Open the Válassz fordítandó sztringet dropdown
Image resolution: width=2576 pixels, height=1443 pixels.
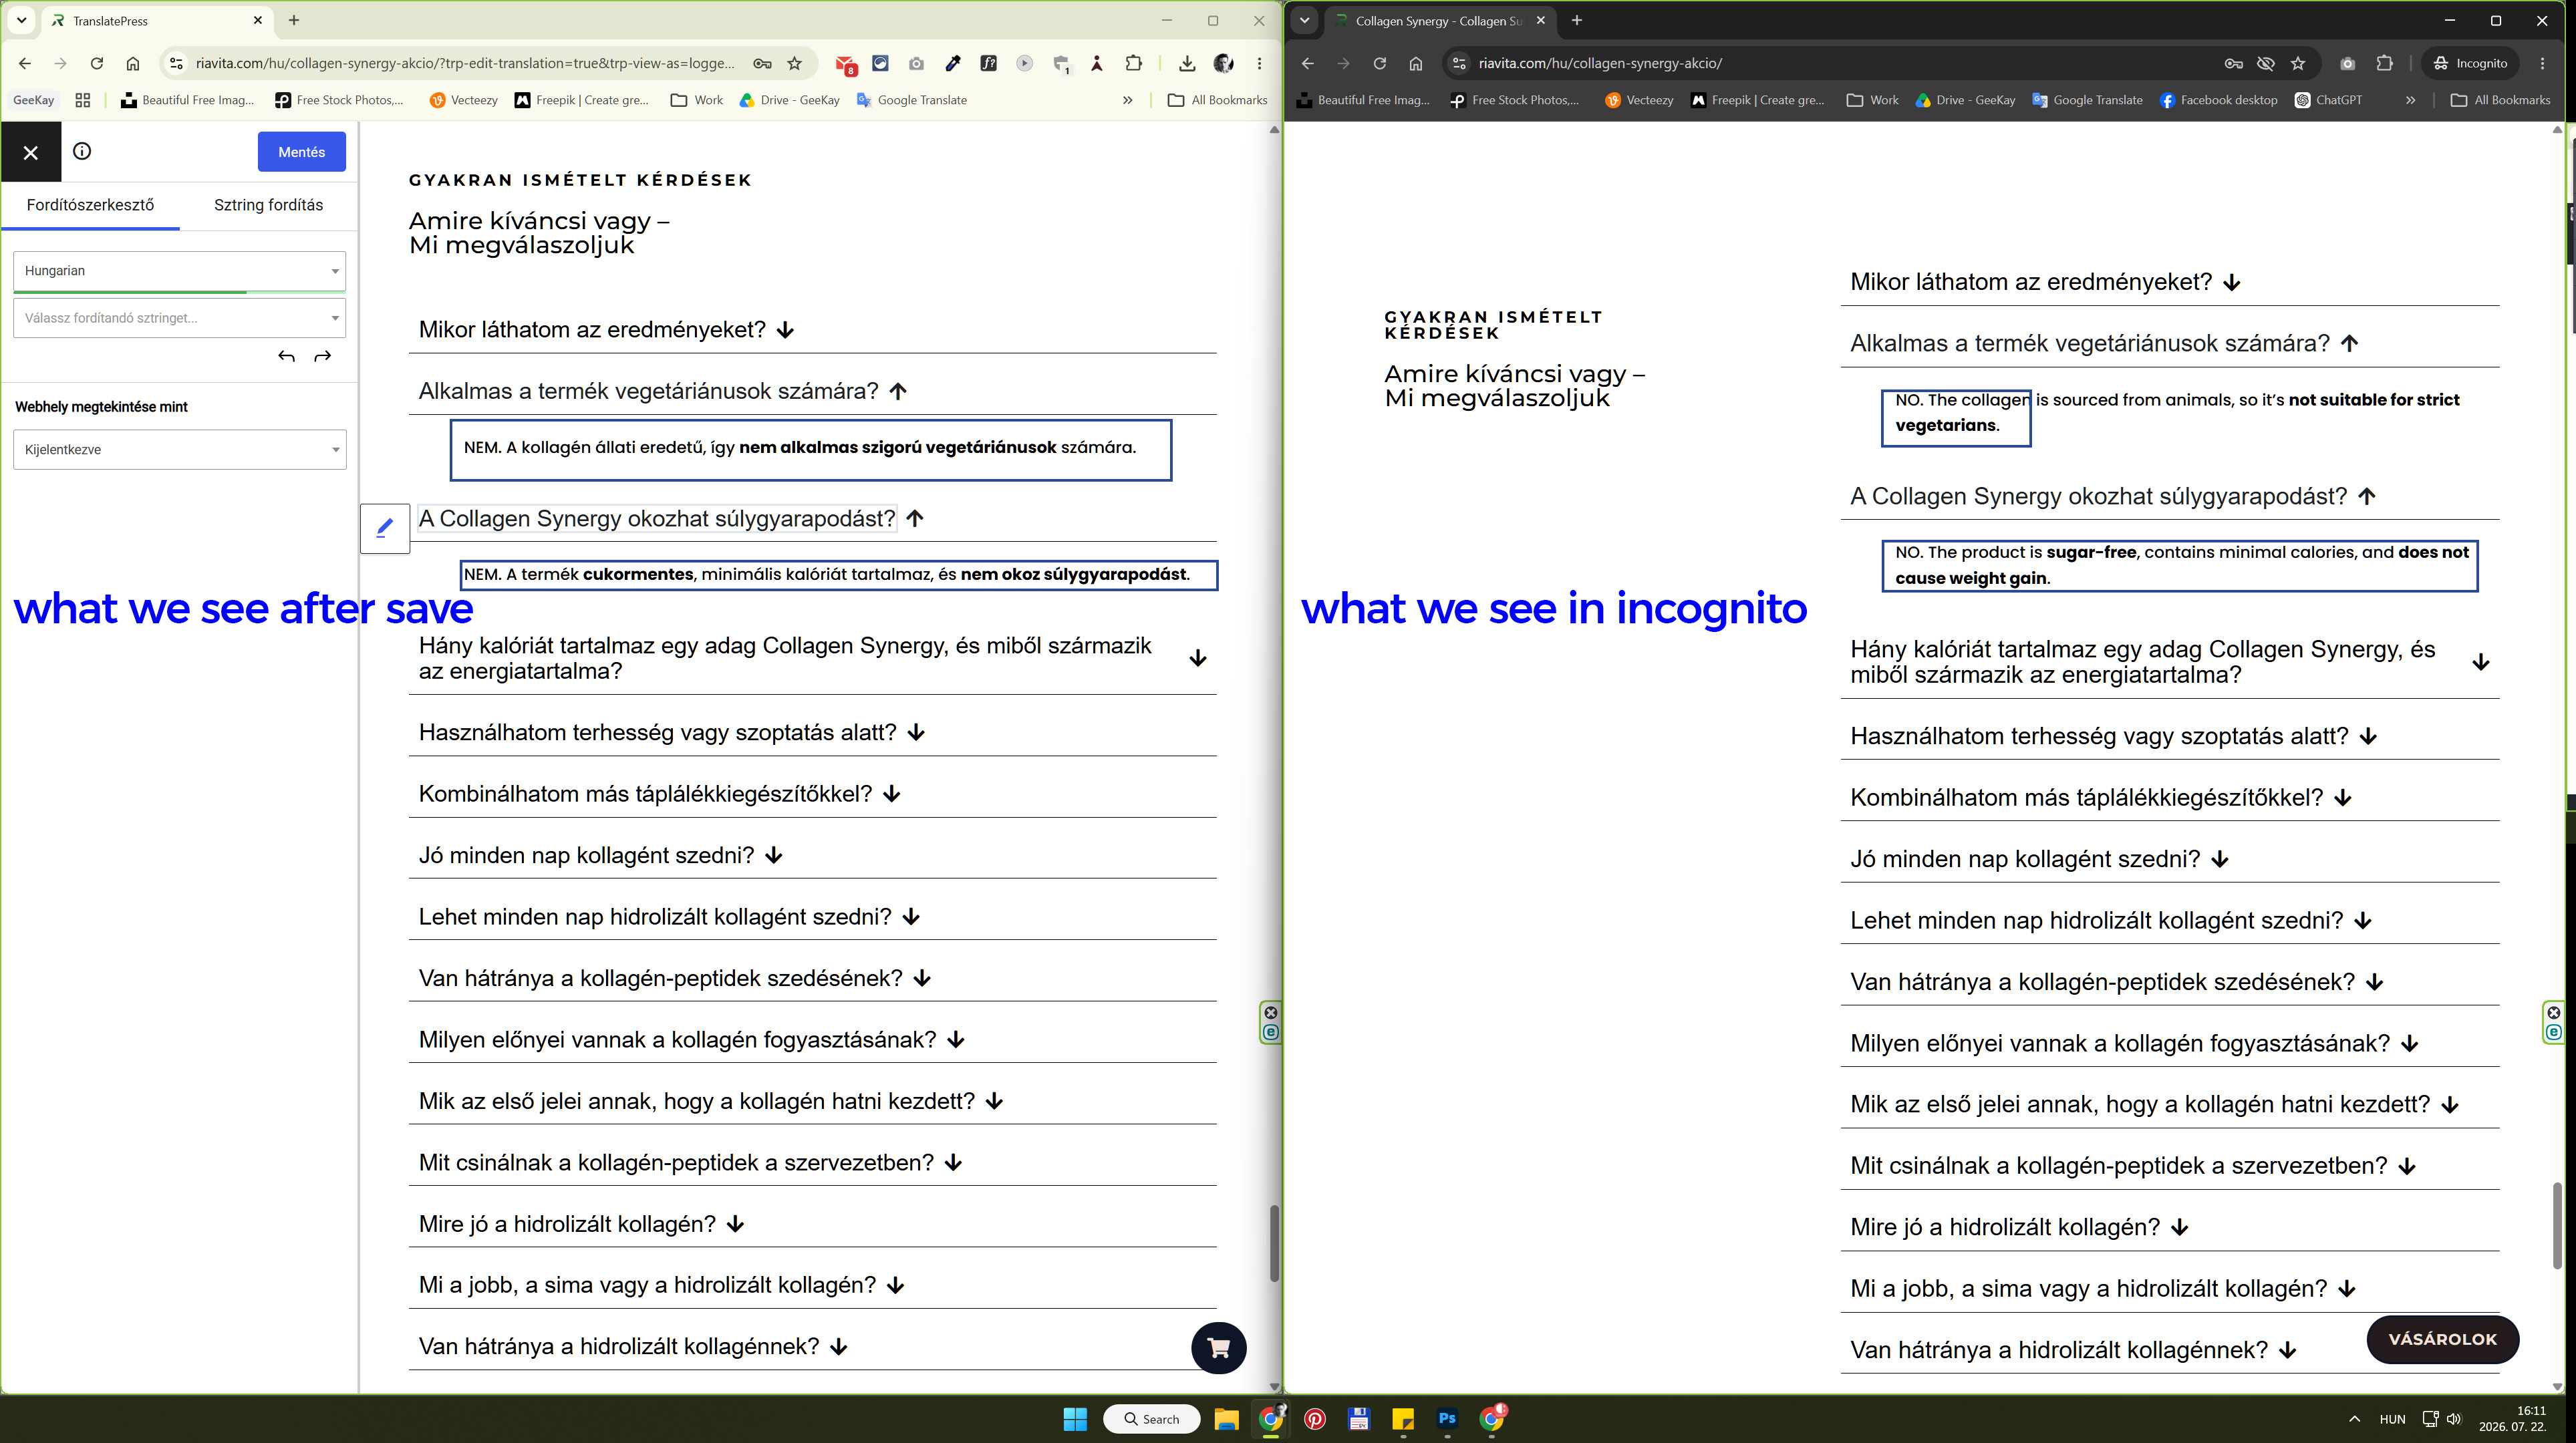pyautogui.click(x=180, y=318)
